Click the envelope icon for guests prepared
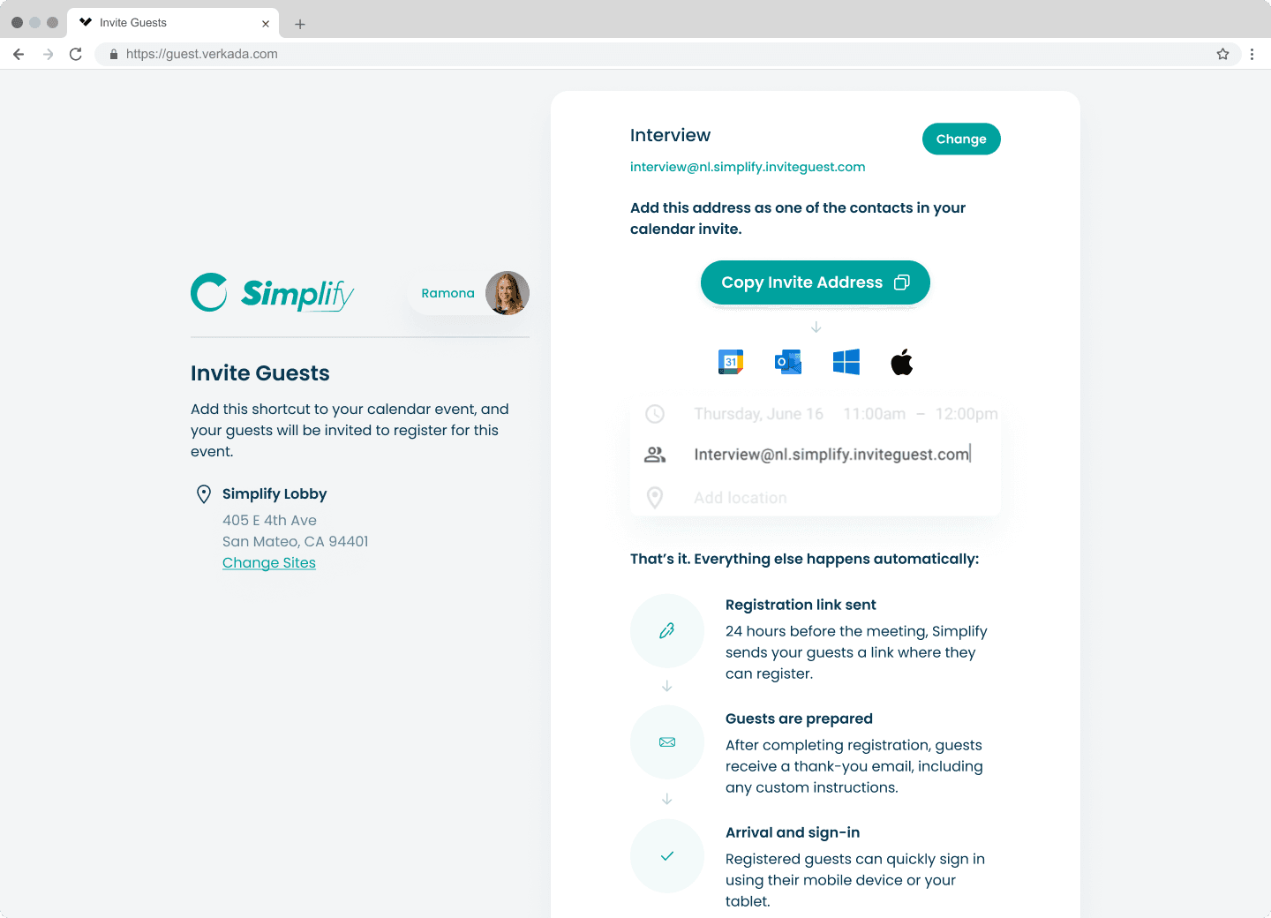Screen dimensions: 1271x918 [x=666, y=742]
